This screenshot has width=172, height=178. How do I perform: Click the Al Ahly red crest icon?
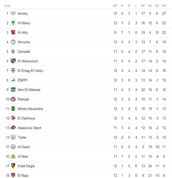click(13, 32)
